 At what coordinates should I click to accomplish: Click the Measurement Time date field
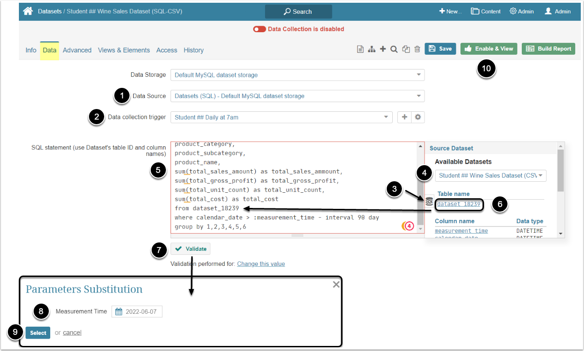pos(137,312)
